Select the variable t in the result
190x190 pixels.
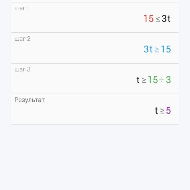(156, 110)
